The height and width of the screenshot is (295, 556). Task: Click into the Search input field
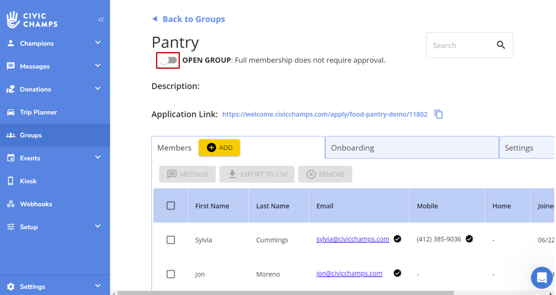(460, 45)
